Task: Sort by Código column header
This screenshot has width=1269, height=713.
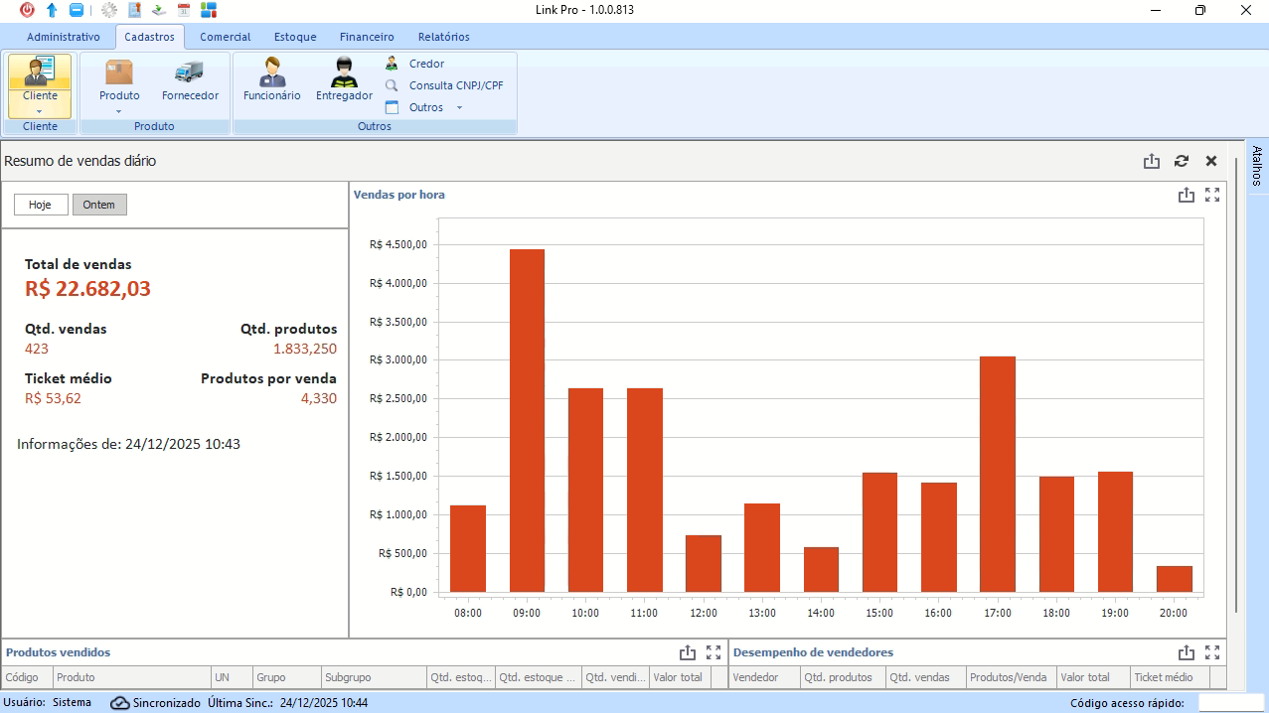Action: pyautogui.click(x=27, y=677)
